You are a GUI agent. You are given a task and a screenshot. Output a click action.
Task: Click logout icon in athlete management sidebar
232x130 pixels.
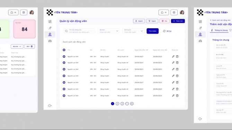point(50,106)
